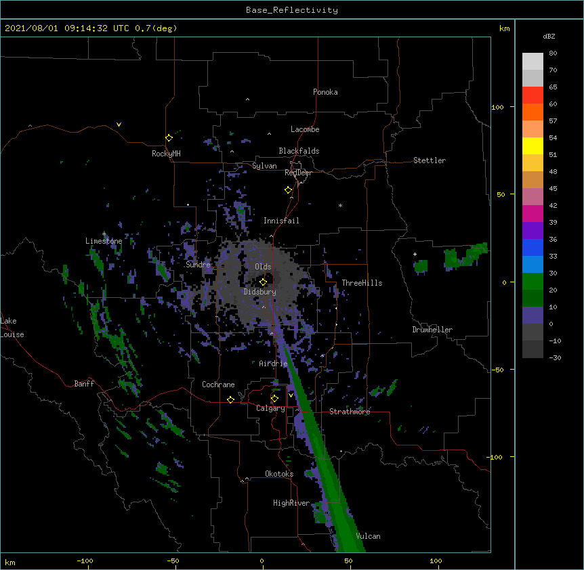The image size is (584, 570).
Task: Click the yellow 54 dBZ legend swatch
Action: tap(533, 146)
